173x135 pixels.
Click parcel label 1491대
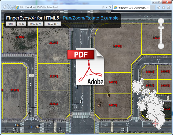point(150,86)
